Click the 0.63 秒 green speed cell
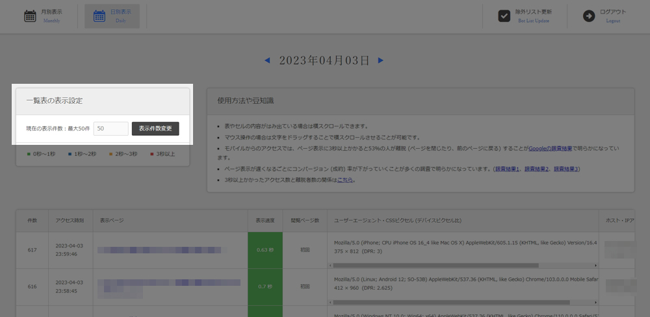 (265, 250)
